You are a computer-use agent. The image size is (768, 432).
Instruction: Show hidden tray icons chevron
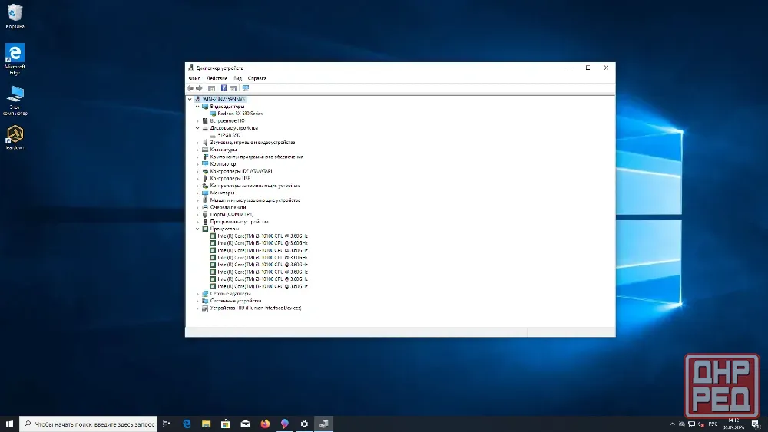[672, 424]
